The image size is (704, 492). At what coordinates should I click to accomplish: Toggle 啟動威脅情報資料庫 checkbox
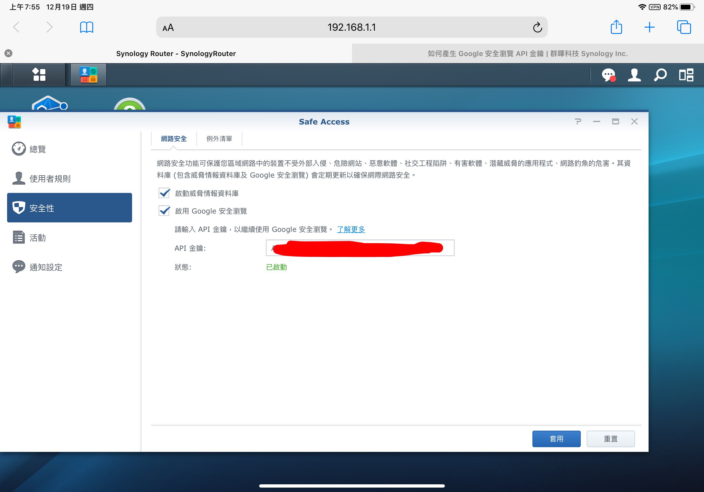point(164,193)
